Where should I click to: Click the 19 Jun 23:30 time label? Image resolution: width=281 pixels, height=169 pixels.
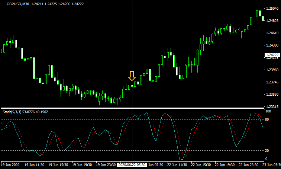[x=106, y=165]
